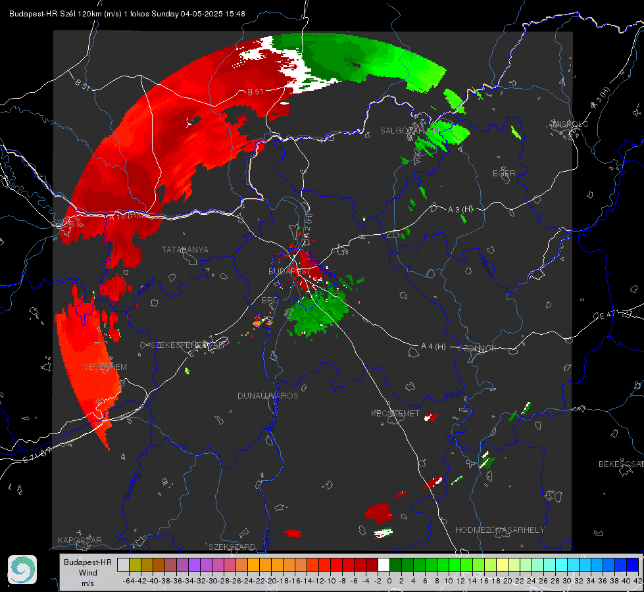The image size is (644, 592).
Task: Pick the gray swatch left of -64
Action: [x=123, y=564]
